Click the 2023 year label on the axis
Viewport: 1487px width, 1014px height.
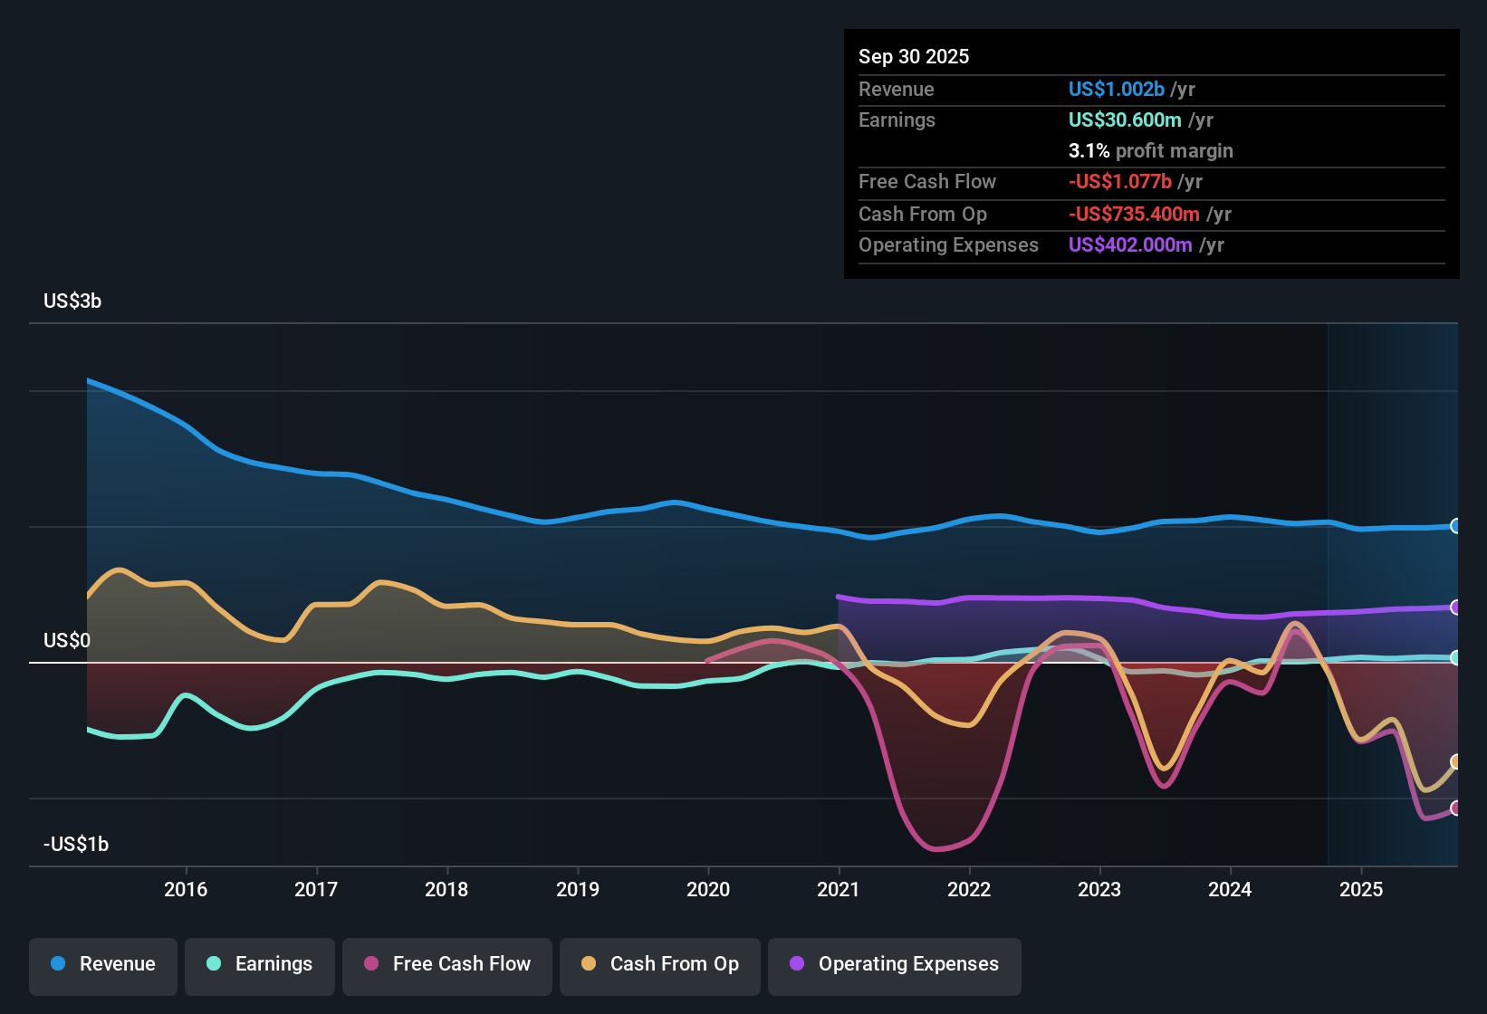(1099, 889)
